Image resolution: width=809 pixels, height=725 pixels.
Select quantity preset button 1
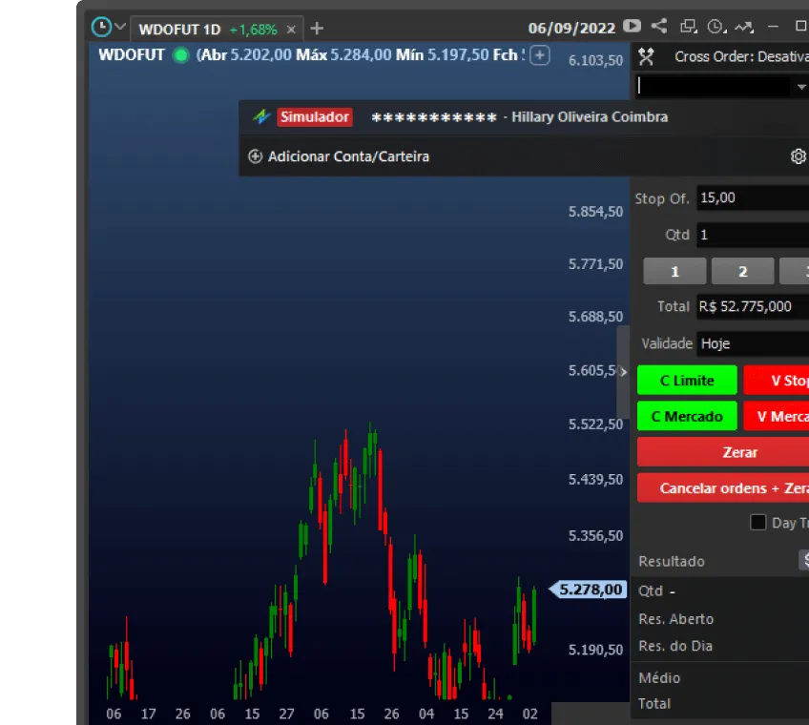pos(674,271)
